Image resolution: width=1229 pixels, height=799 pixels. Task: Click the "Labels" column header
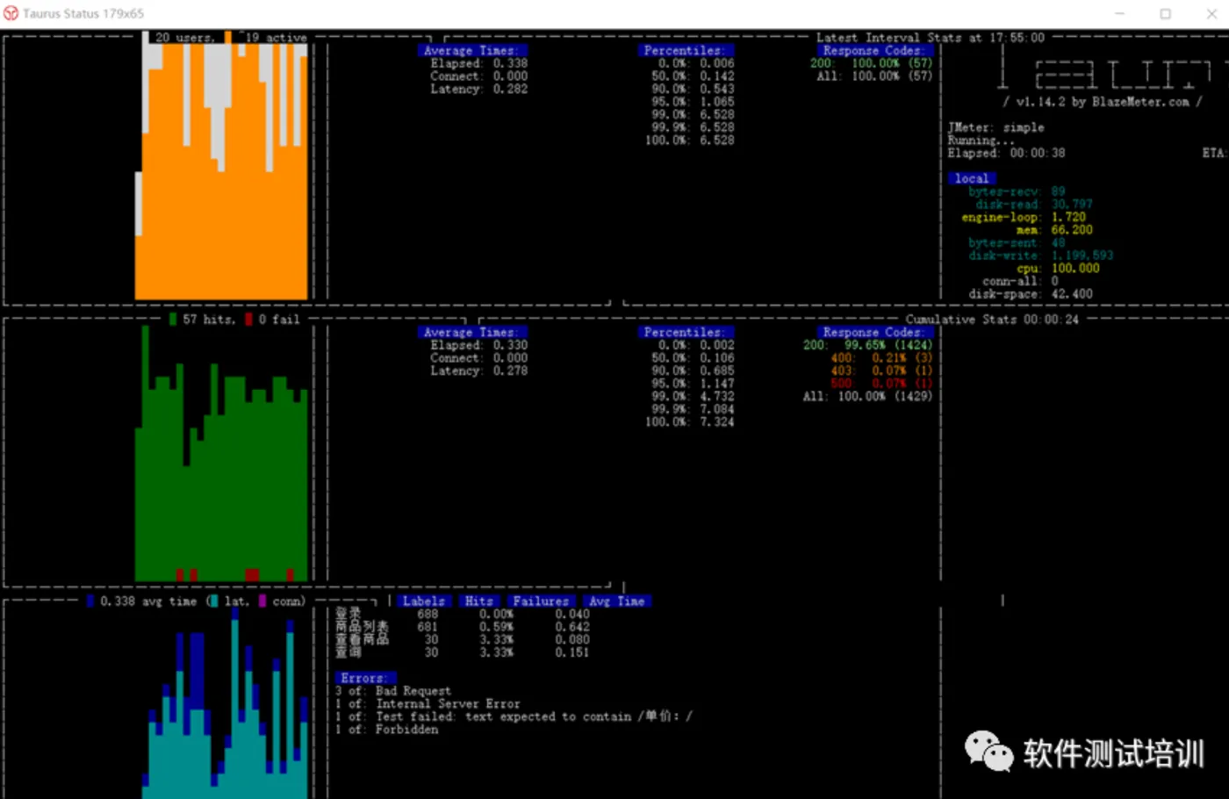(x=424, y=601)
